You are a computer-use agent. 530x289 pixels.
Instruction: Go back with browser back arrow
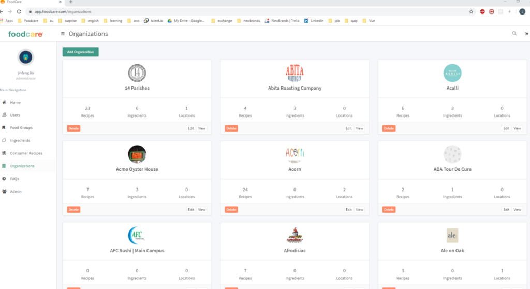tap(2, 11)
